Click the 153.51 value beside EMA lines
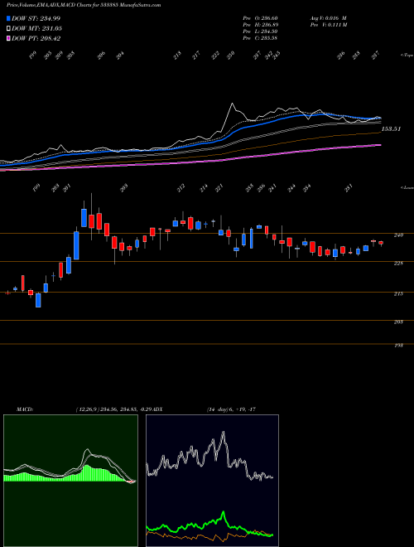This screenshot has height=547, width=414. coord(391,129)
